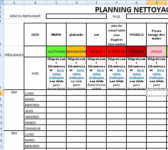Image resolution: width=168 pixels, height=150 pixels.
Task: Select the plafonds header cell
Action: click(x=76, y=34)
